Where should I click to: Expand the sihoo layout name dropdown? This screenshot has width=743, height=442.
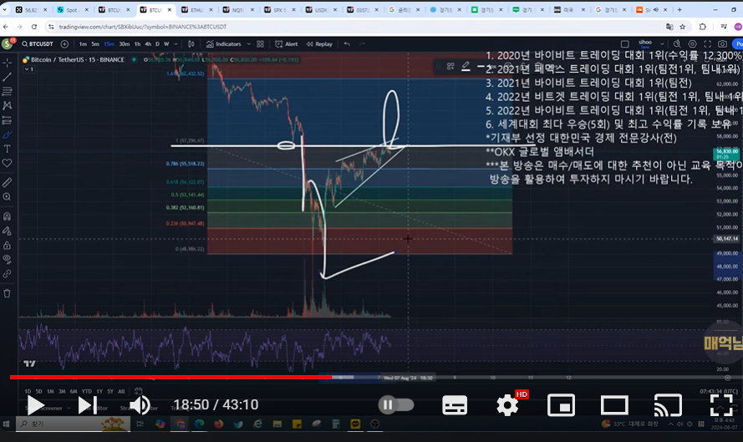pos(662,44)
